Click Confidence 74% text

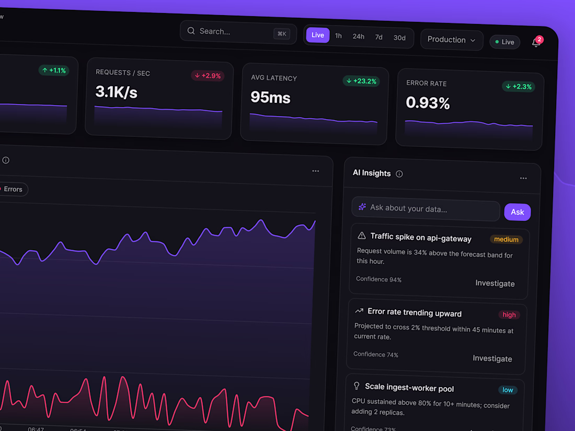(375, 354)
